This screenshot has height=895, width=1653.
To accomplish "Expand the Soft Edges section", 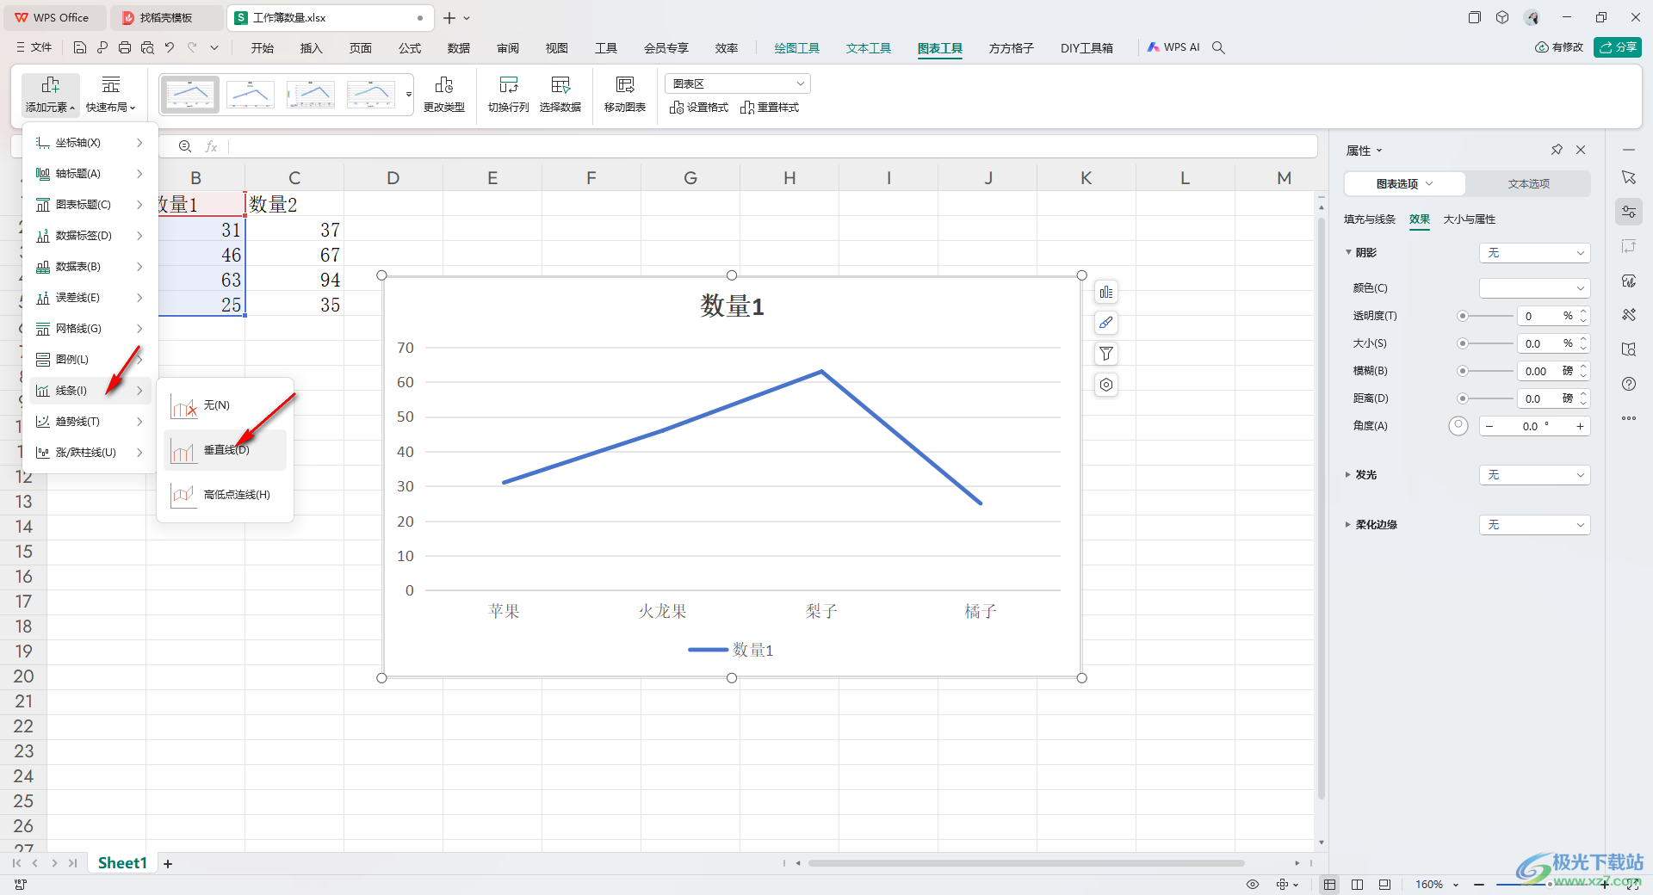I will [1349, 525].
